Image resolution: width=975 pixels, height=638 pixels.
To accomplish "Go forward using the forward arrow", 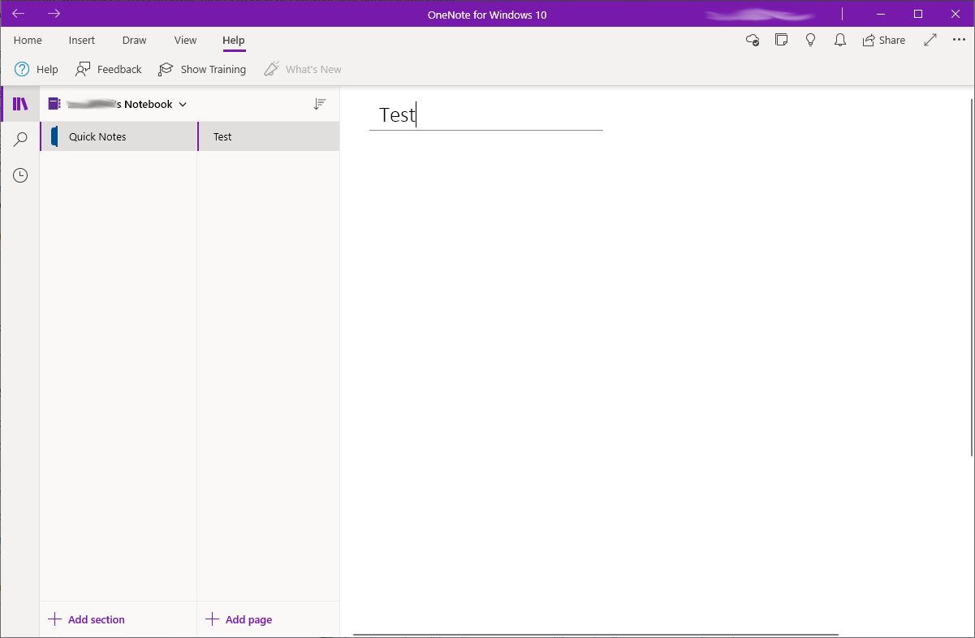I will pos(54,14).
